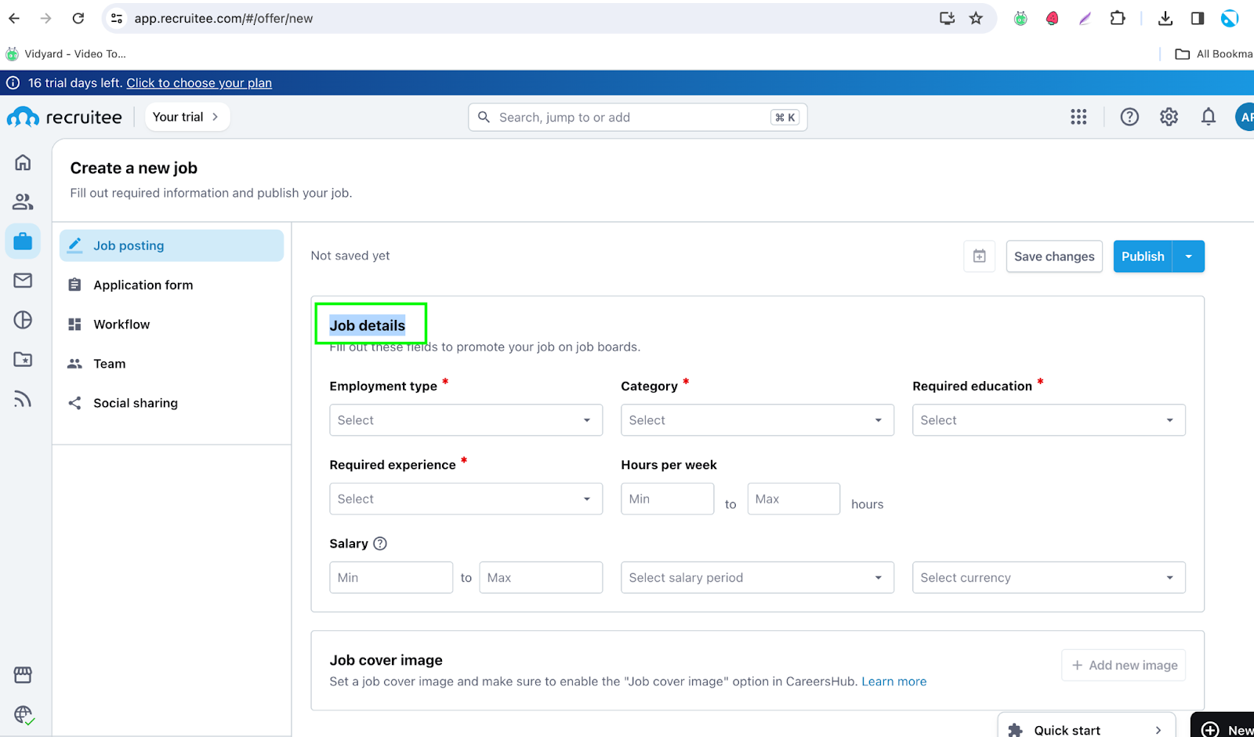Expand the Employment type dropdown
This screenshot has width=1254, height=737.
[x=466, y=420]
